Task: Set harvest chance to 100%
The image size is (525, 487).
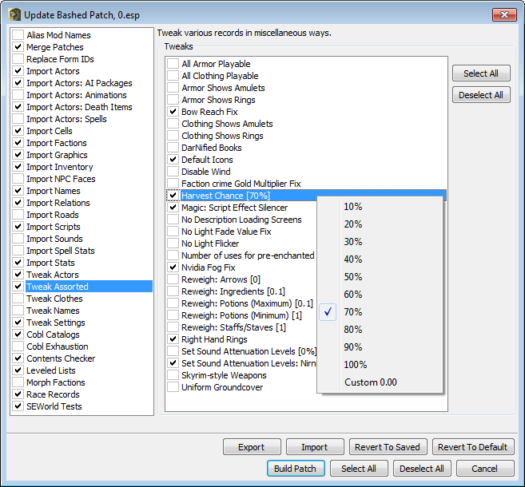Action: [380, 365]
